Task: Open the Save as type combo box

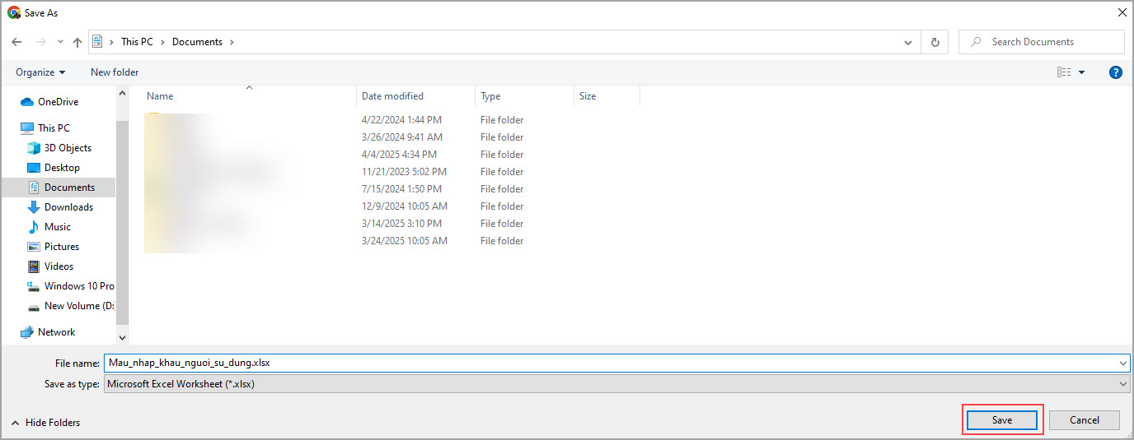Action: pos(617,384)
